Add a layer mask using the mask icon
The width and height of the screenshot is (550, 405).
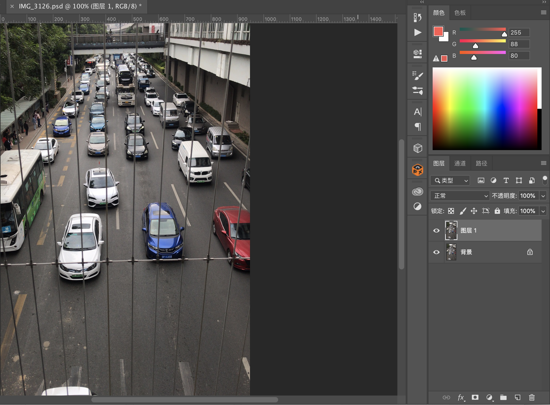(x=475, y=397)
